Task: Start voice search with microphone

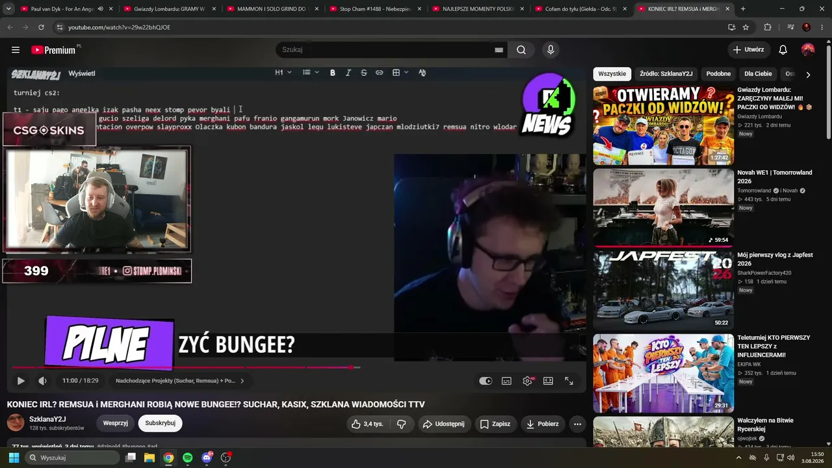Action: pos(551,50)
